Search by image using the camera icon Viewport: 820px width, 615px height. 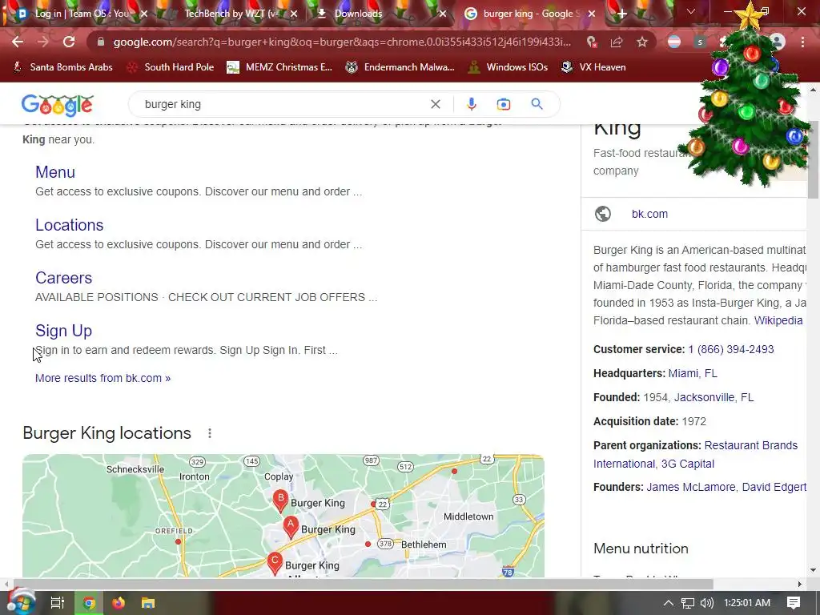point(503,104)
